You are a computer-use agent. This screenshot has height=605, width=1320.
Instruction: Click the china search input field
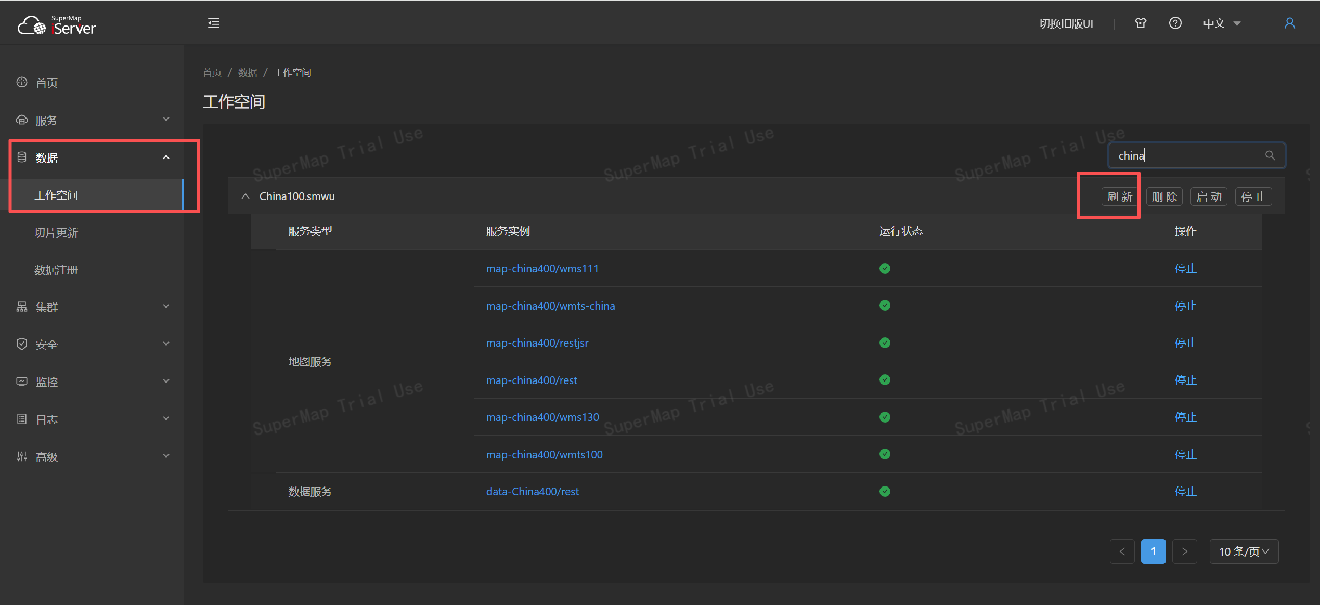[1186, 155]
